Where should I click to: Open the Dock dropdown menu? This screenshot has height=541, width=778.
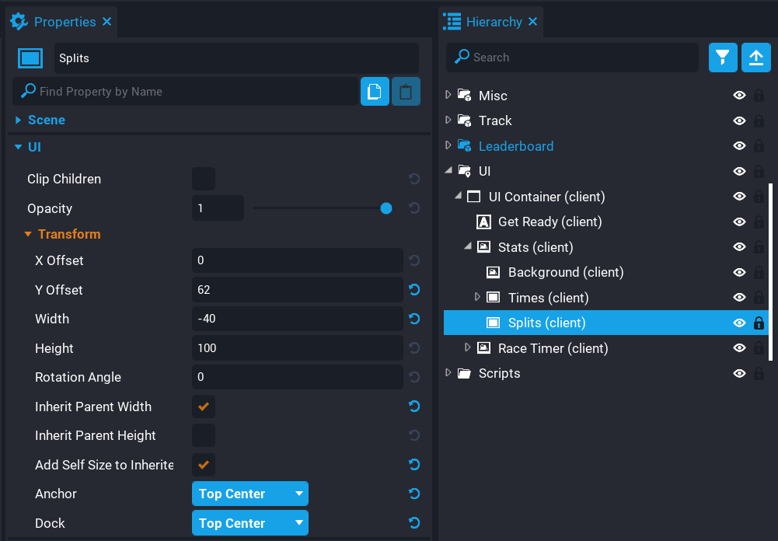[x=249, y=523]
